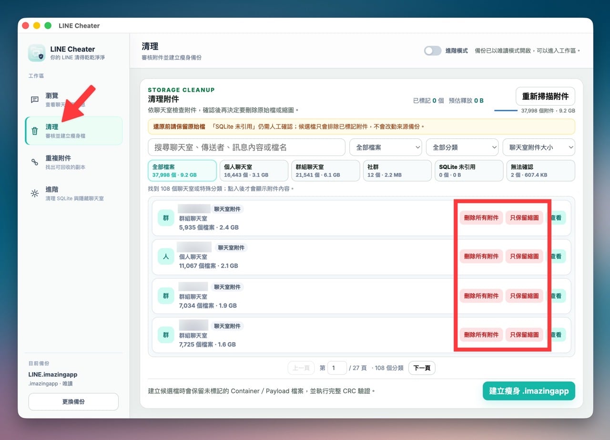The height and width of the screenshot is (440, 610).
Task: Click 刪除所有附件 for the 1.9 GB chat
Action: tap(481, 296)
